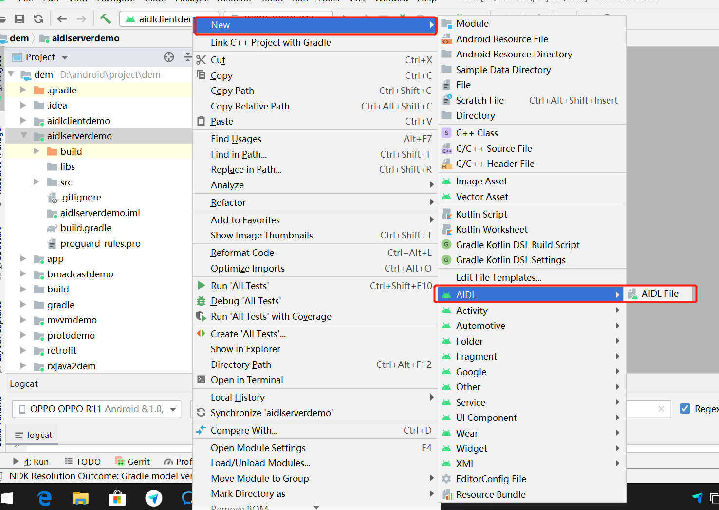The height and width of the screenshot is (510, 719).
Task: Build project using the green hammer icon
Action: (105, 18)
